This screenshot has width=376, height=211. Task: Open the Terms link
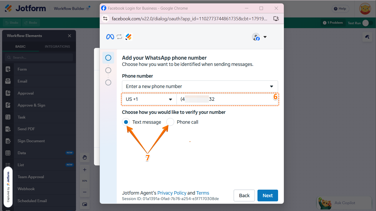click(203, 193)
